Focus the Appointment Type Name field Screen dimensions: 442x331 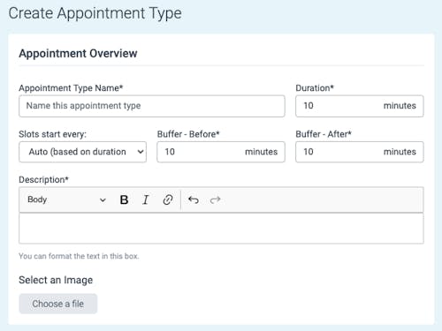coord(152,106)
